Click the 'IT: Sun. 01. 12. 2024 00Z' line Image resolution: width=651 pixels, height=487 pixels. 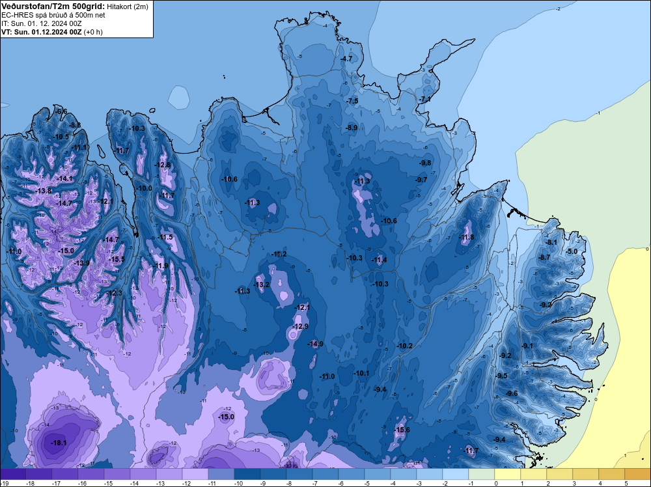pyautogui.click(x=42, y=23)
